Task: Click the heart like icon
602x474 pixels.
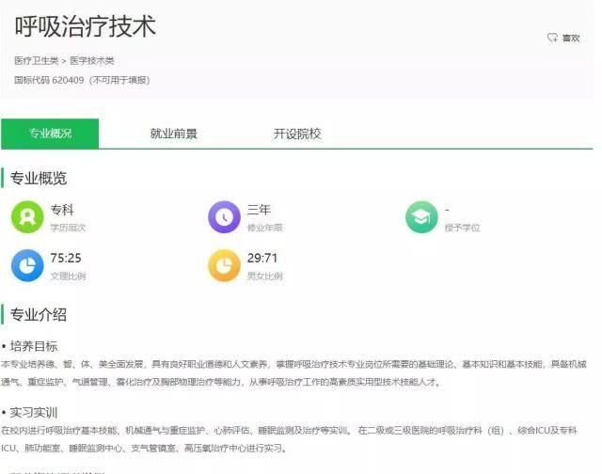Action: click(x=552, y=38)
